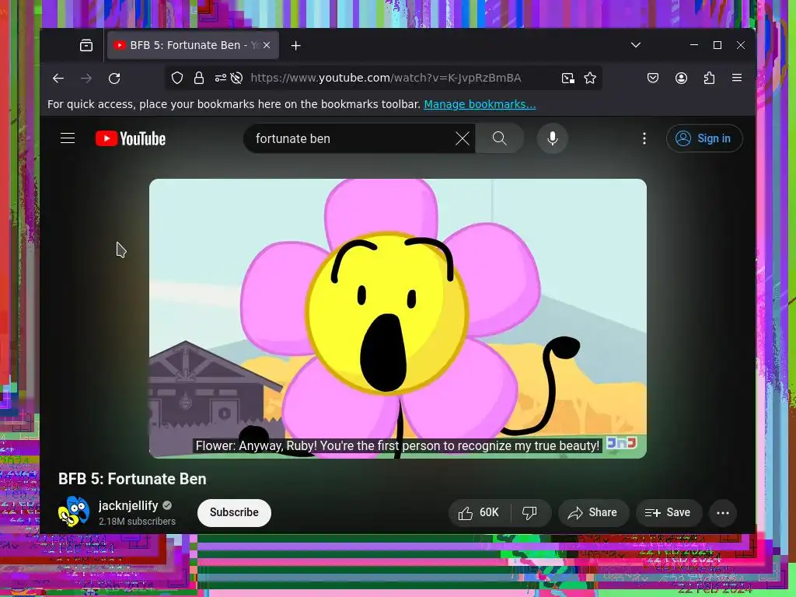Open Firefox application hamburger menu

pos(737,78)
